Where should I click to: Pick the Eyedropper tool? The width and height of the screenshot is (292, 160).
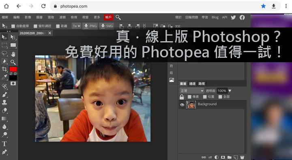point(4,77)
